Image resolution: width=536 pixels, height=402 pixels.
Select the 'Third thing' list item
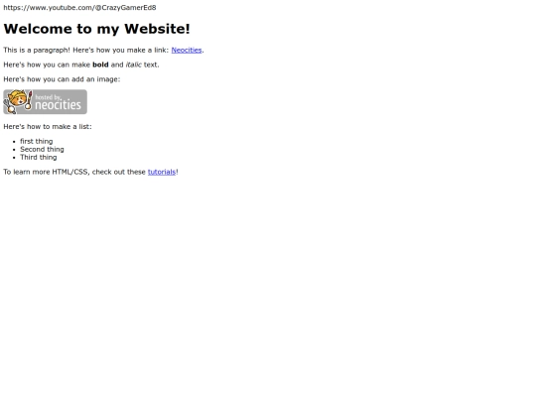point(39,157)
